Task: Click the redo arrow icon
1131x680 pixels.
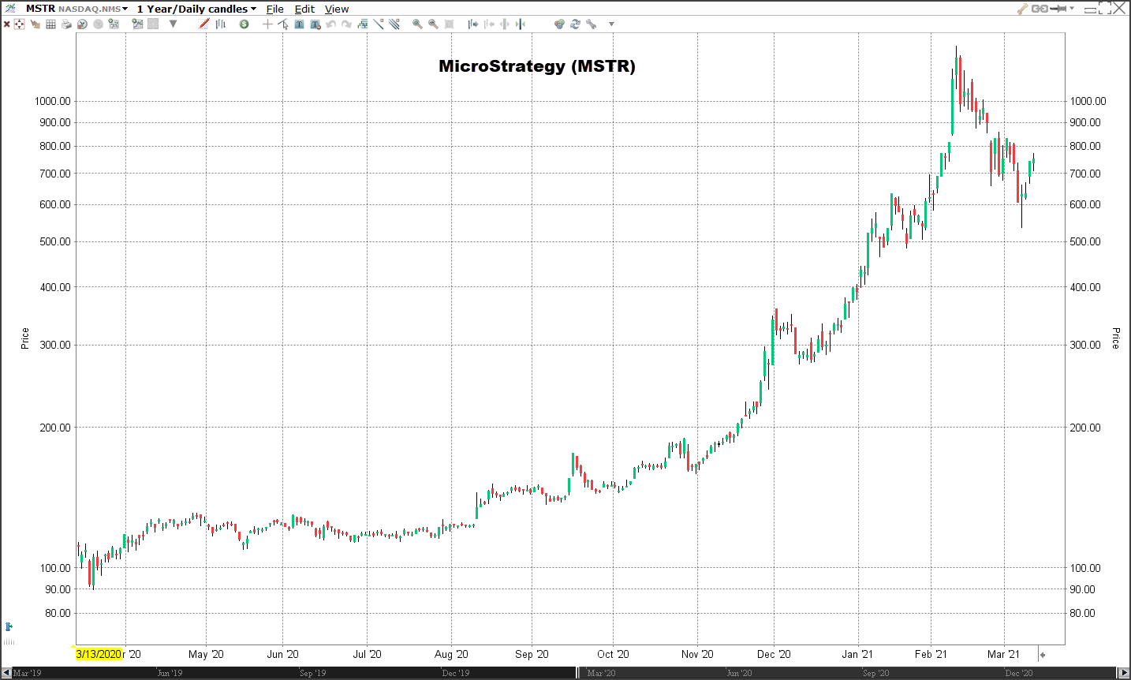Action: tap(346, 24)
